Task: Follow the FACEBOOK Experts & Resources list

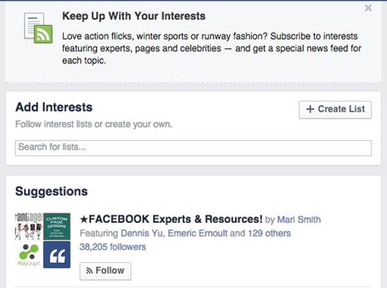Action: click(105, 271)
